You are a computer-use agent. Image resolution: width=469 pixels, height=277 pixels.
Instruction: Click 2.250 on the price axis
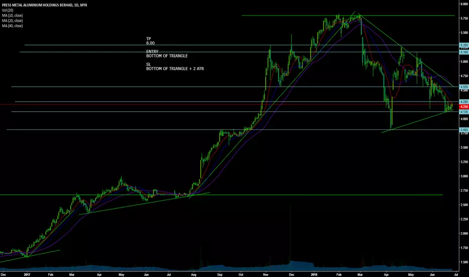[464, 219]
